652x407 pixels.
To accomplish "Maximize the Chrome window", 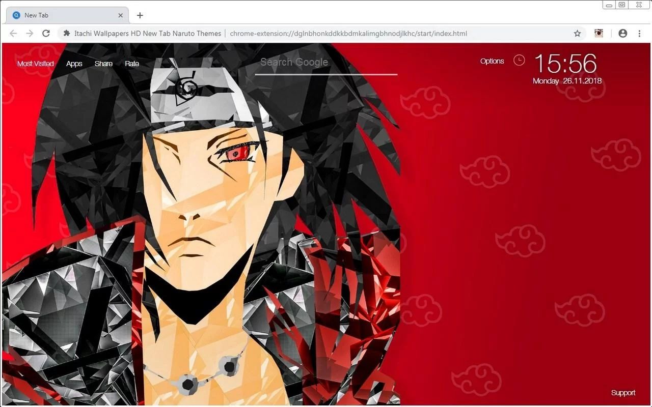I will [622, 5].
